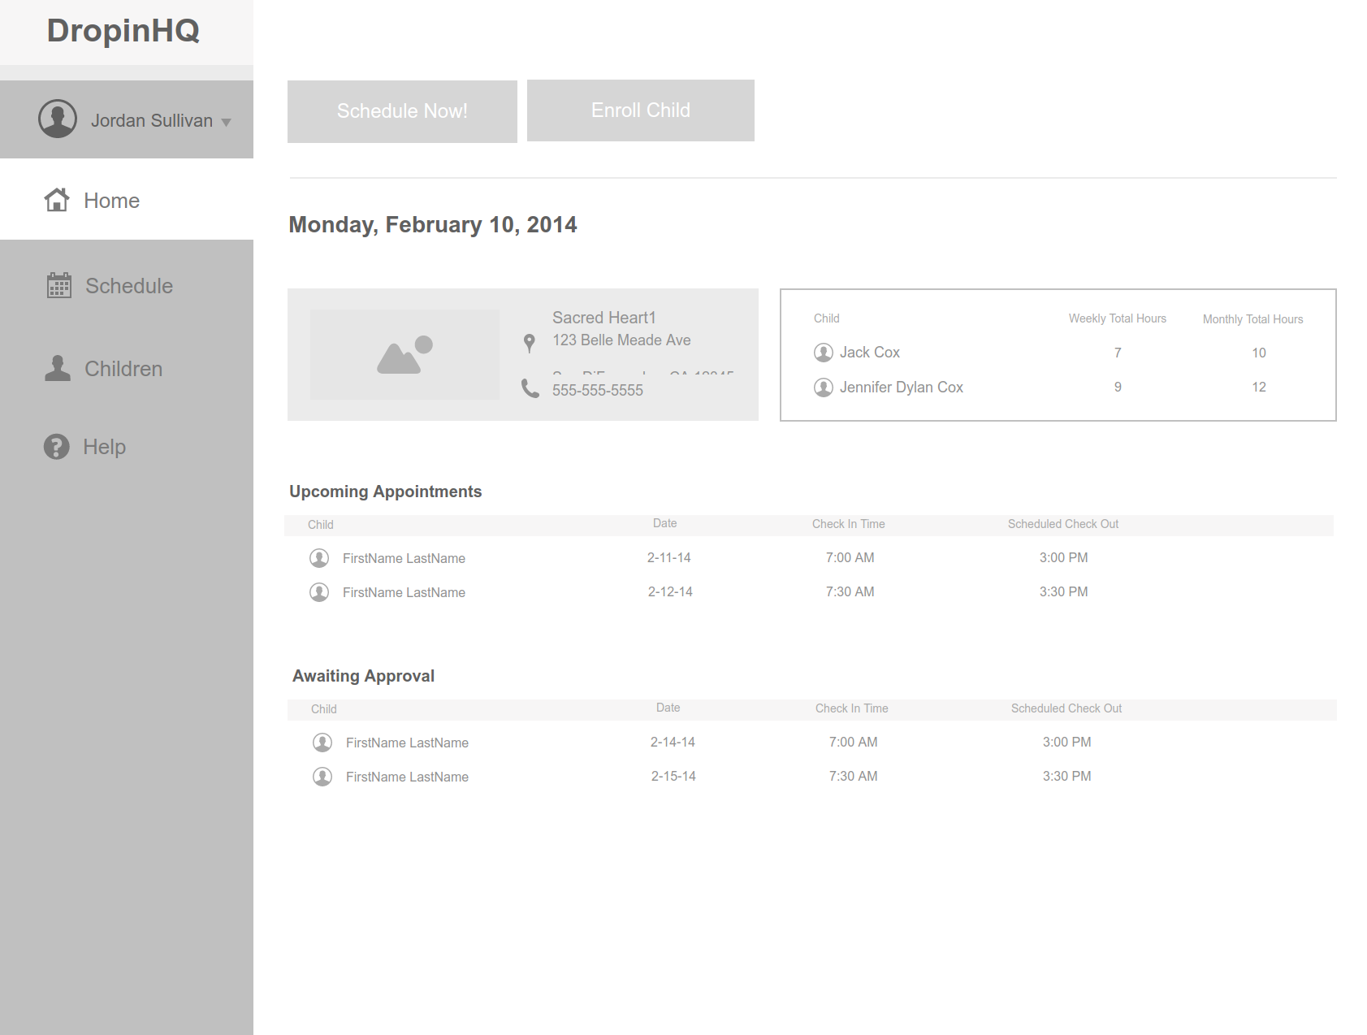Screen dimensions: 1367x1035
Task: Click avatar icon in the 2-11-14 appointment row
Action: coord(319,558)
